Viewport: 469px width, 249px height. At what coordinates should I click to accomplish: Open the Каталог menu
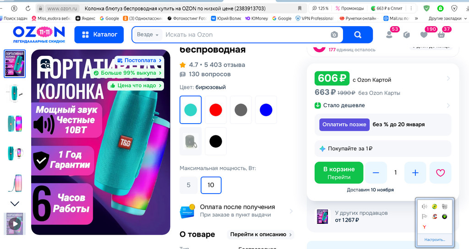[x=99, y=35]
